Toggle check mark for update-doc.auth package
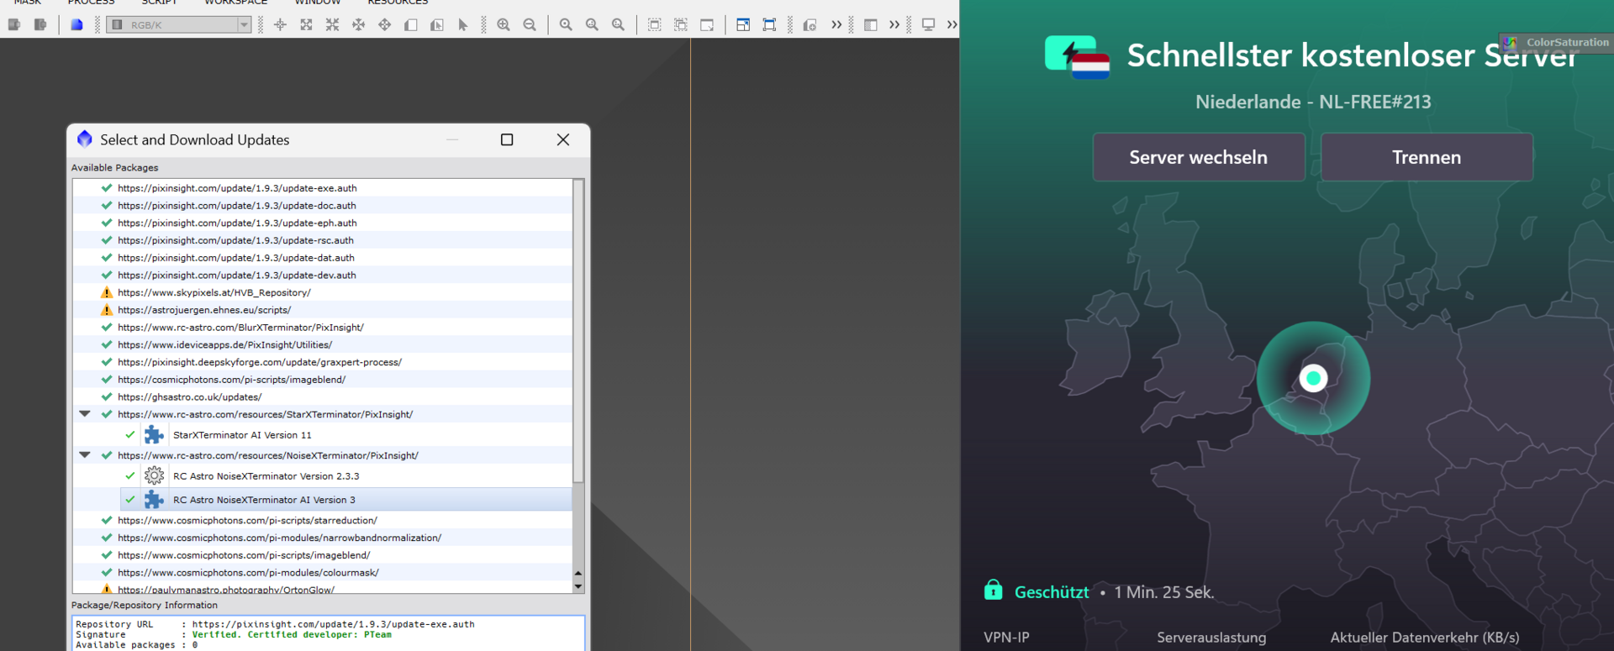The image size is (1614, 651). pyautogui.click(x=107, y=205)
